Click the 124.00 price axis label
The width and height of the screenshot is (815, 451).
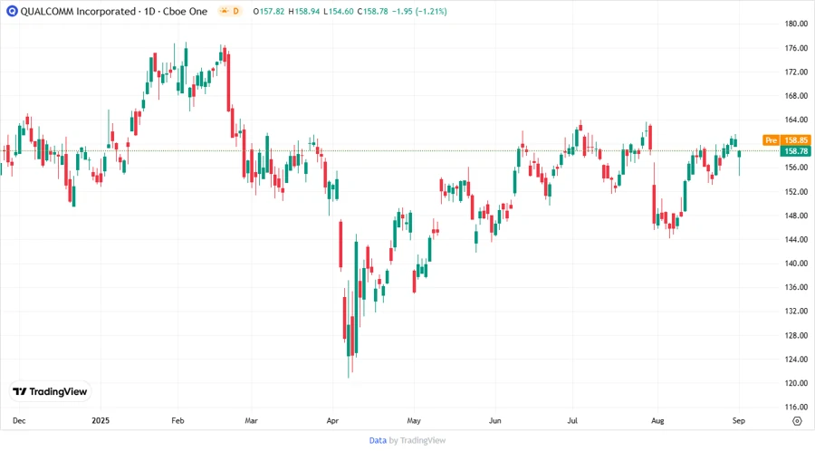click(796, 359)
